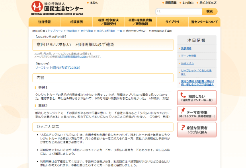This screenshot has height=168, width=246.
Task: Click the ［2022年7月26日:公表］ date text
Action: [x=51, y=37]
